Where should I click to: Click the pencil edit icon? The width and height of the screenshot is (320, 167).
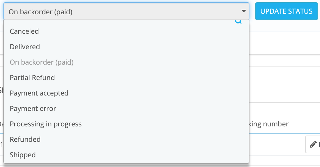coord(313,144)
